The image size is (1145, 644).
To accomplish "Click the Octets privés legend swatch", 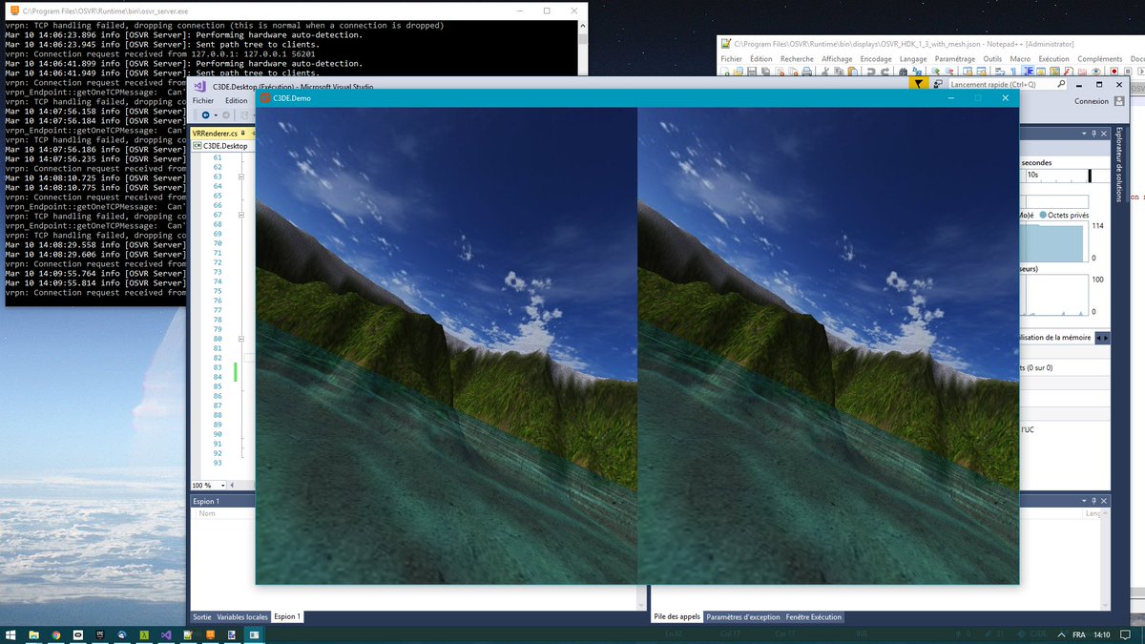I will pyautogui.click(x=1043, y=216).
